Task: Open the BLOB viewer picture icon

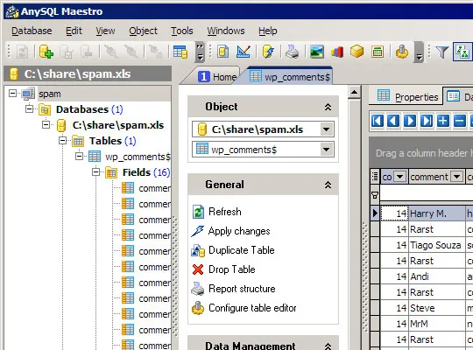Action: pos(317,52)
